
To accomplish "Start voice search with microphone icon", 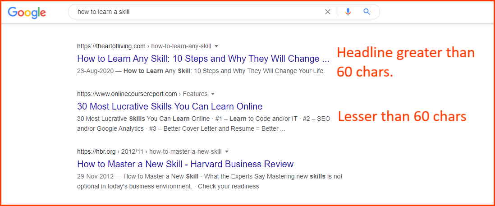I will [x=348, y=12].
